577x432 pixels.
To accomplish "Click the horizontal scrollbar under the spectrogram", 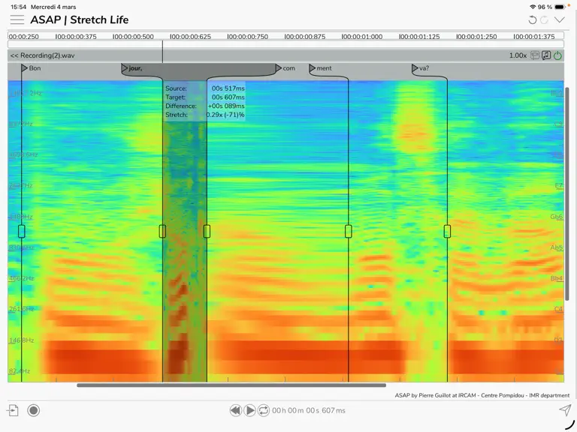I will 231,385.
